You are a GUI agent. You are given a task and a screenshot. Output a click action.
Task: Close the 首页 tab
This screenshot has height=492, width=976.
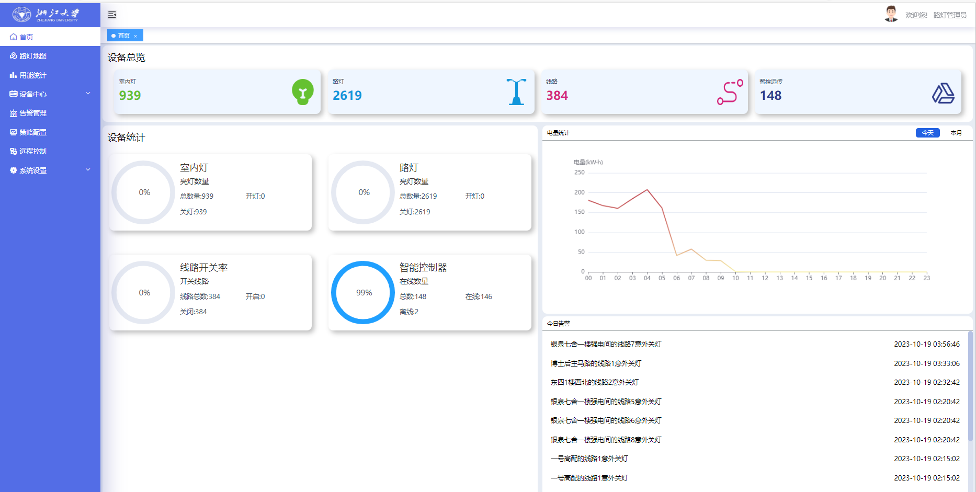pos(135,36)
